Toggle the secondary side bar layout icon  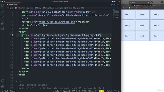tap(117, 1)
